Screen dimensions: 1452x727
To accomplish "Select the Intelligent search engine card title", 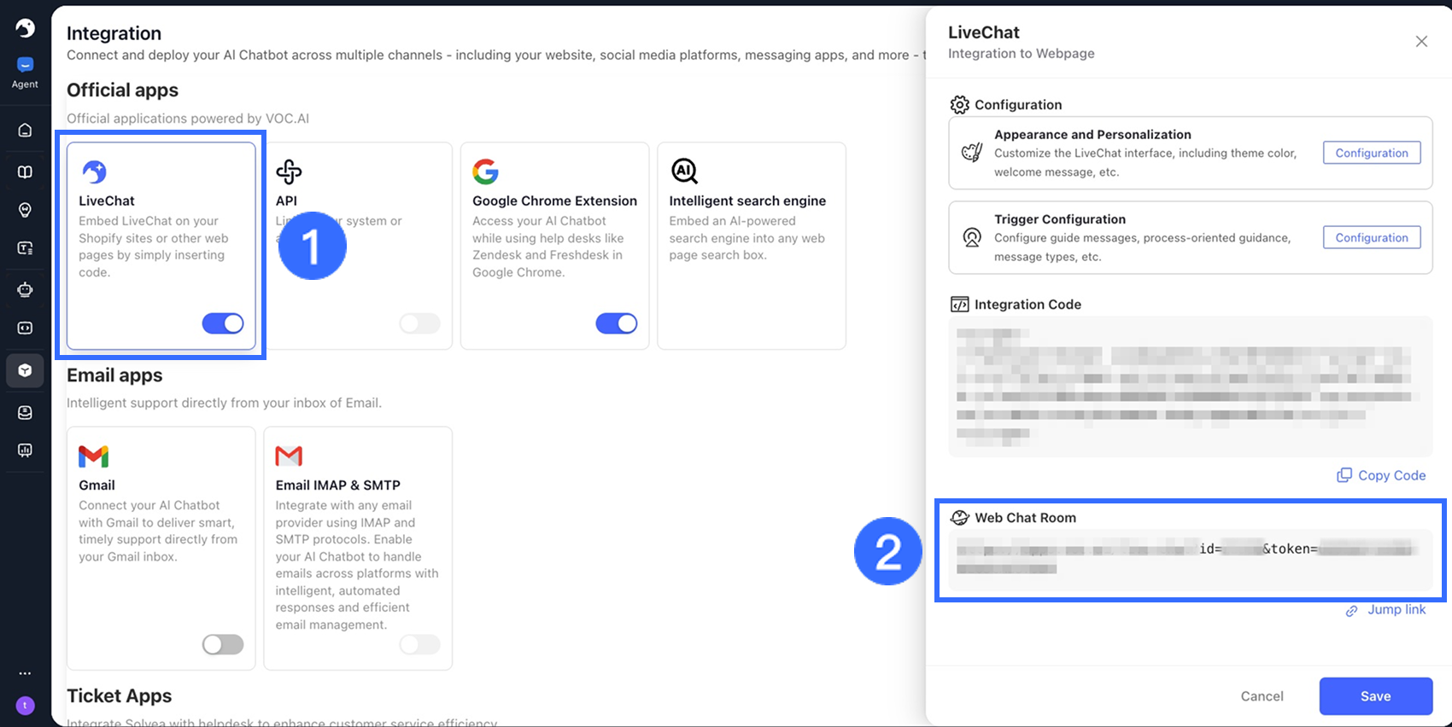I will tap(747, 201).
